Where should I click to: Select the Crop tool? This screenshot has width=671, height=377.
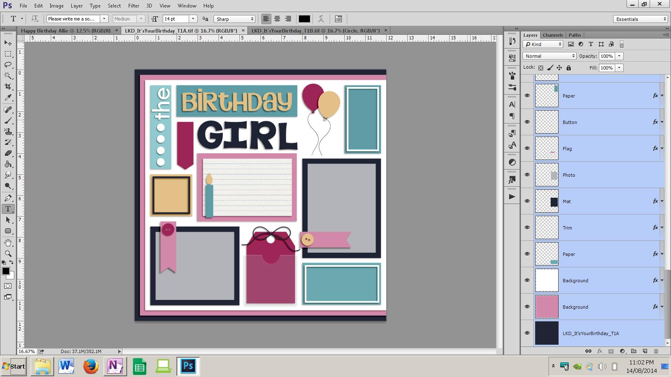click(x=8, y=87)
